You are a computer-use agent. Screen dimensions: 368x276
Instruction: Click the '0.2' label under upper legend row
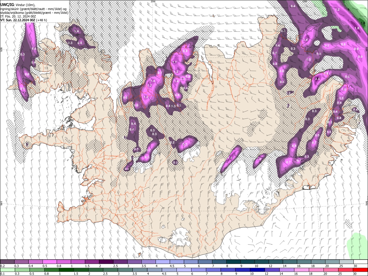pos(3,266)
